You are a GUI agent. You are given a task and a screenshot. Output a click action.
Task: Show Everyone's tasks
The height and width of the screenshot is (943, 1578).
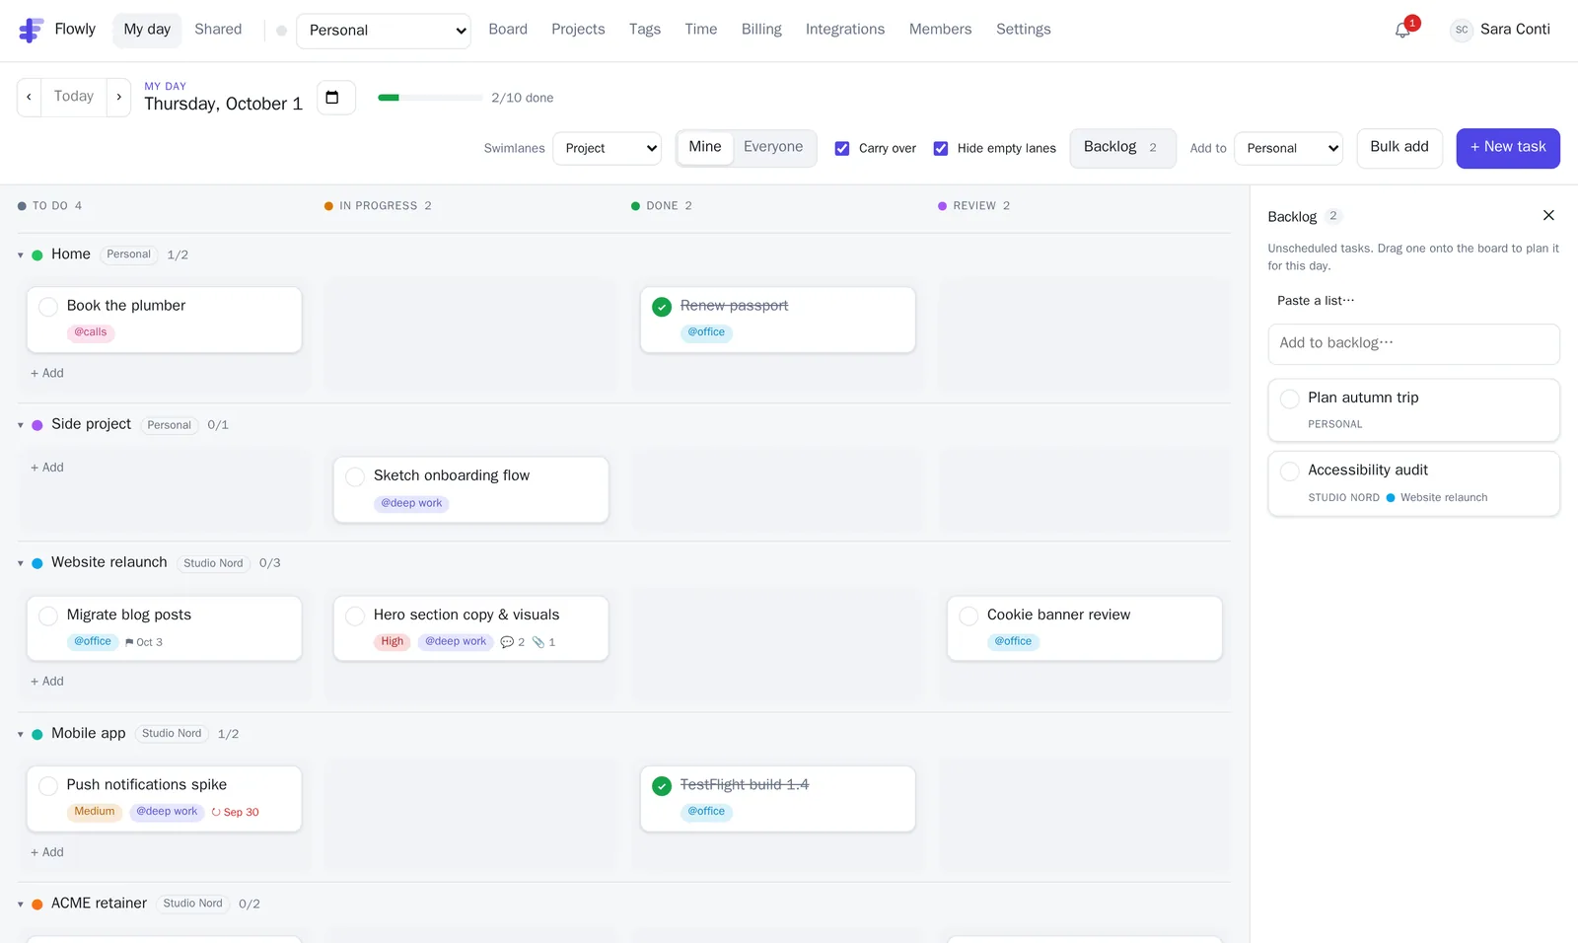(x=773, y=147)
